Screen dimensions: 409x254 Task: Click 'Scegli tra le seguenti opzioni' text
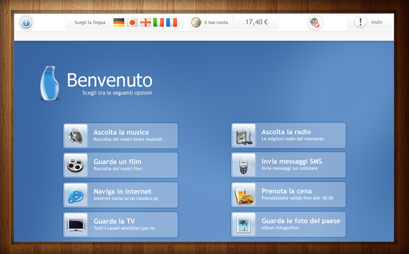tap(117, 93)
